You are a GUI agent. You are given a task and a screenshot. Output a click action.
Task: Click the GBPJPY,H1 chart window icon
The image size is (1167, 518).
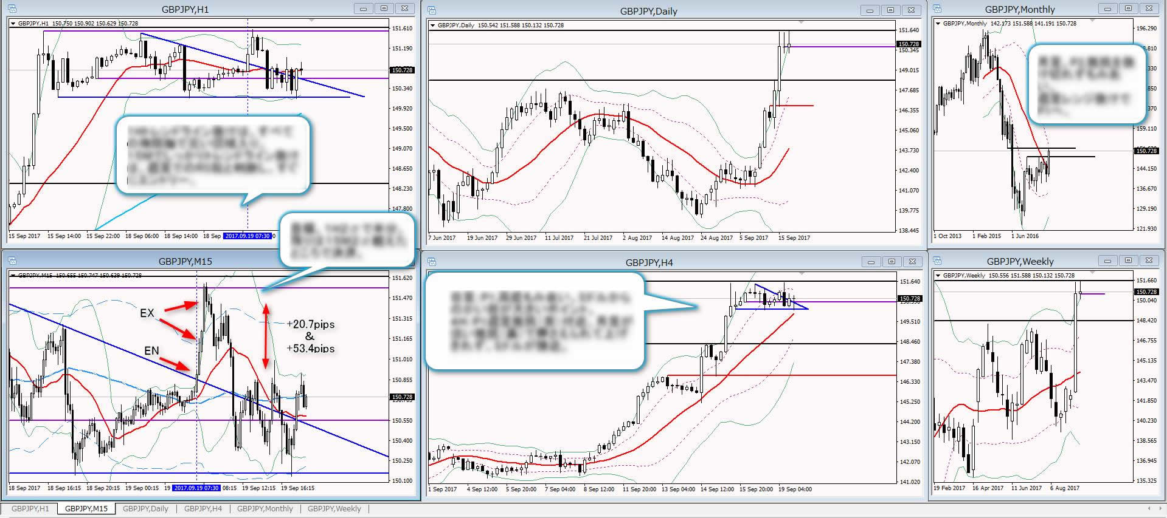(12, 9)
